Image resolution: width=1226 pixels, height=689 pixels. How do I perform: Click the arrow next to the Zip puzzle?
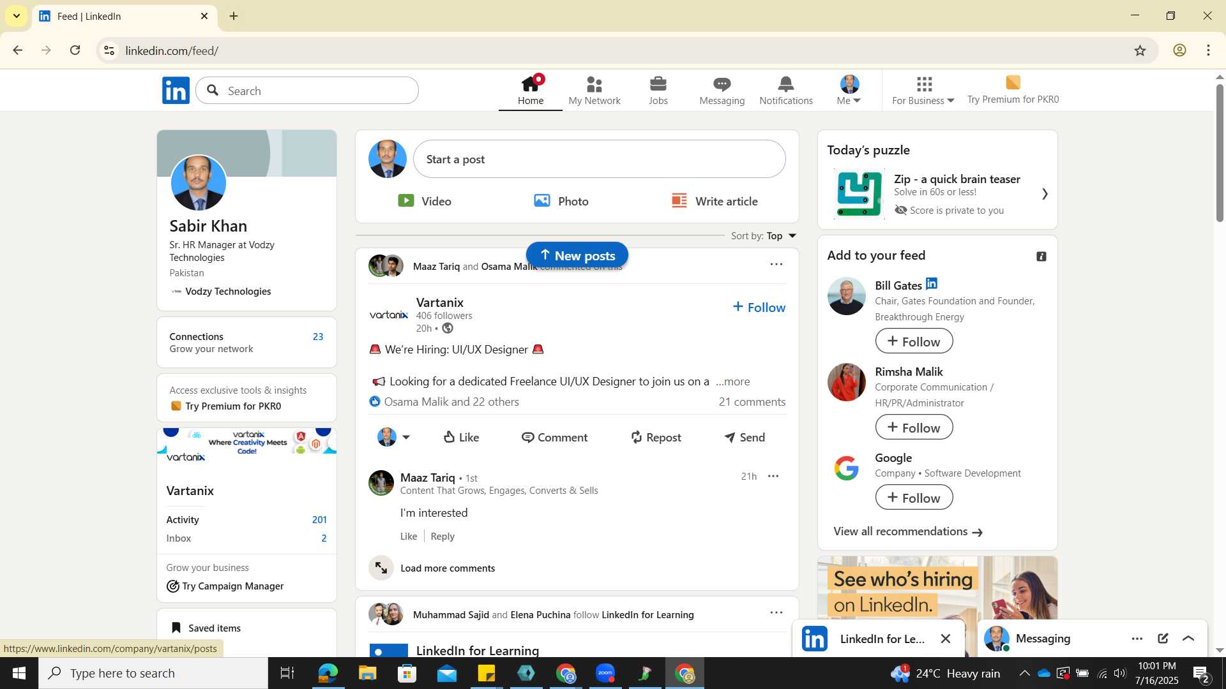pyautogui.click(x=1045, y=194)
